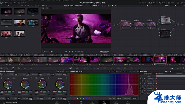This screenshot has width=185, height=104.
Task: Switch to the Deliver page tab
Action: (127, 102)
